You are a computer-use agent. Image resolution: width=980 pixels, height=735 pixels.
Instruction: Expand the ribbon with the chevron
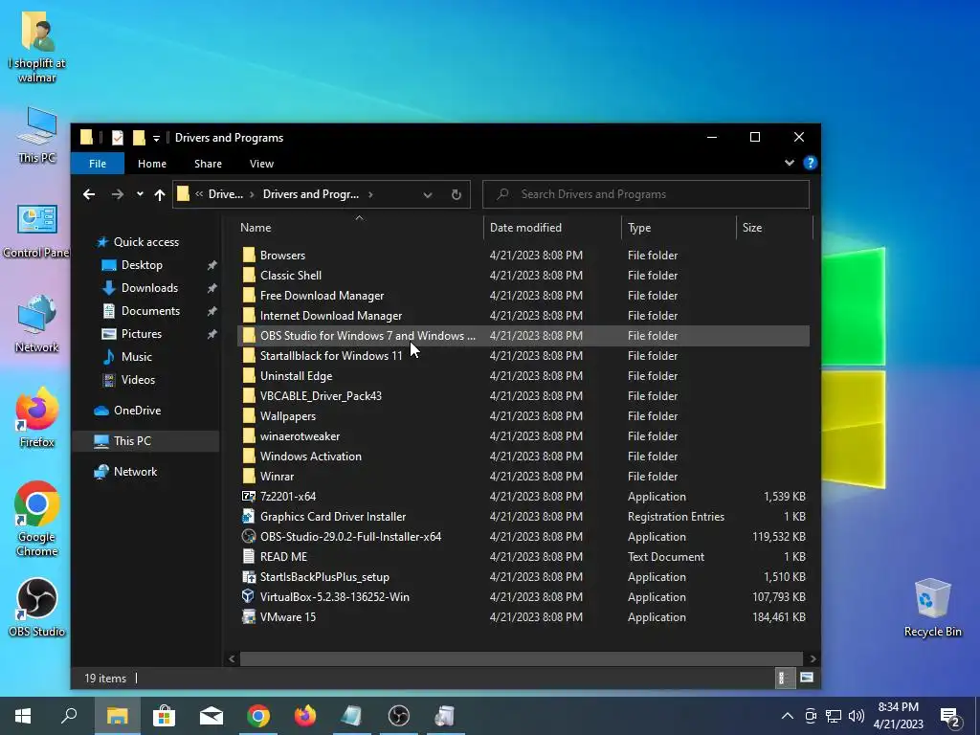pyautogui.click(x=790, y=163)
